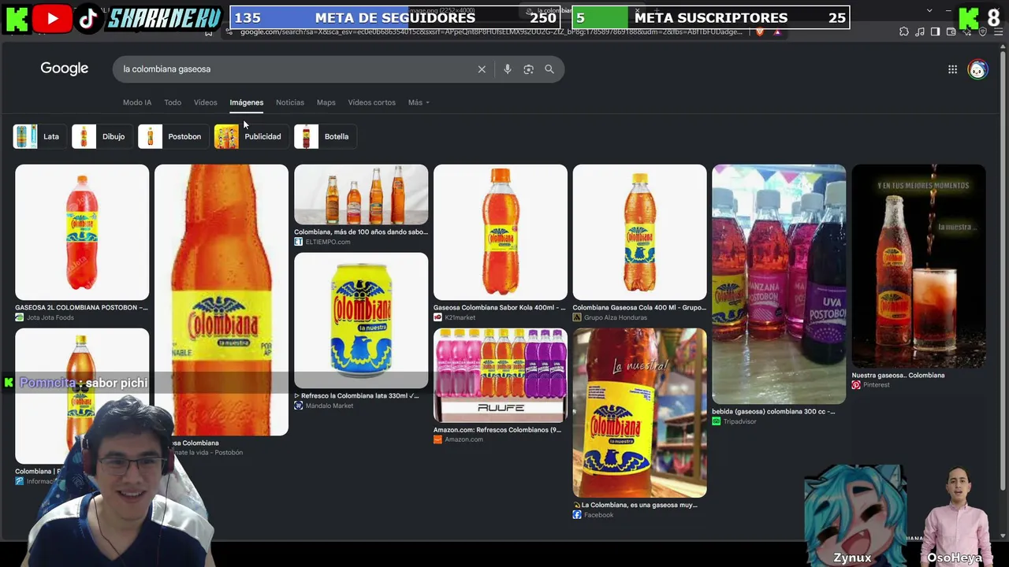Open the El Tiempo four bottles image
The image size is (1009, 567).
(361, 195)
